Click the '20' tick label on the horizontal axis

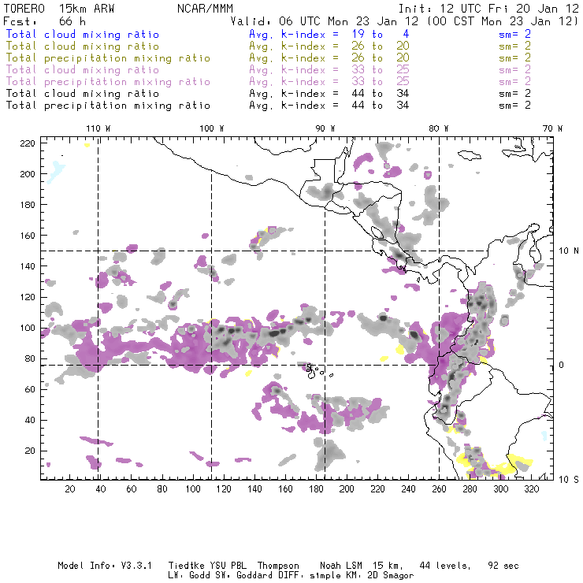70,489
